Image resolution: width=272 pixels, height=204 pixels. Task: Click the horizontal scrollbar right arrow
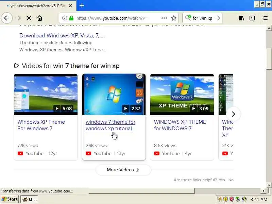(x=263, y=191)
